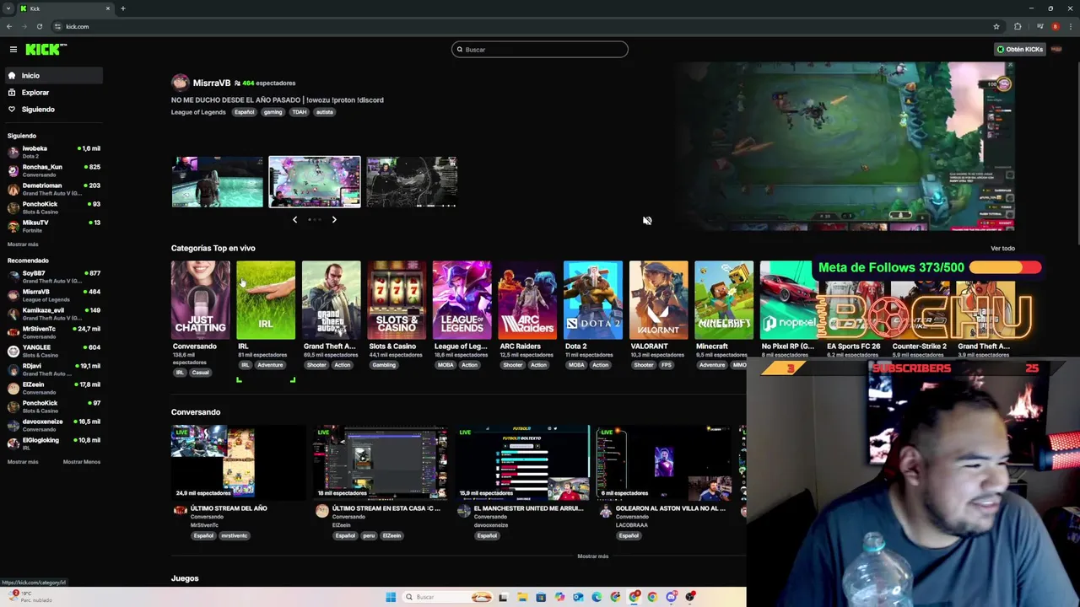Image resolution: width=1080 pixels, height=607 pixels.
Task: Click the green KICK logo
Action: click(46, 50)
